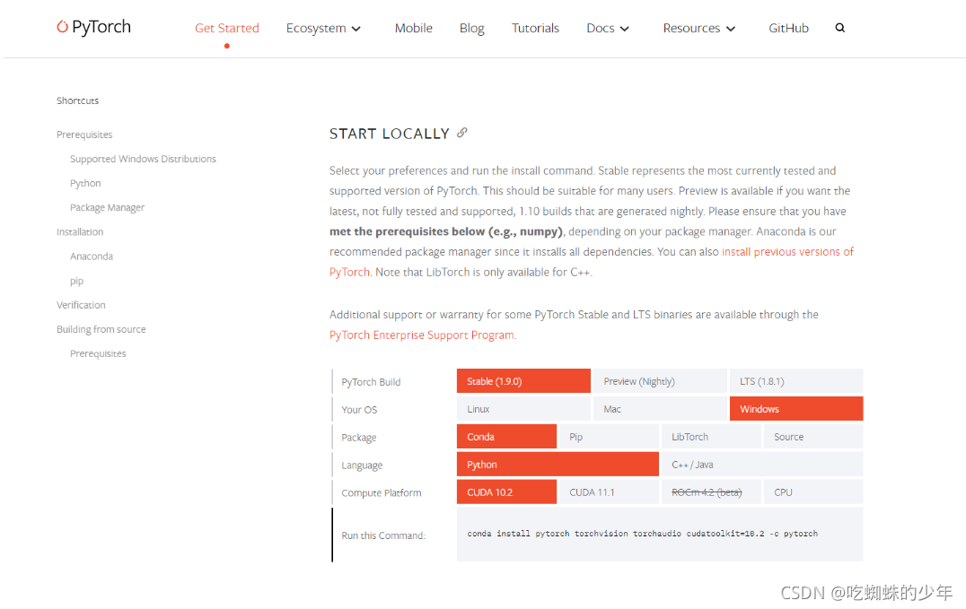This screenshot has height=609, width=966.
Task: Click the Compute Platform row label
Action: point(382,492)
